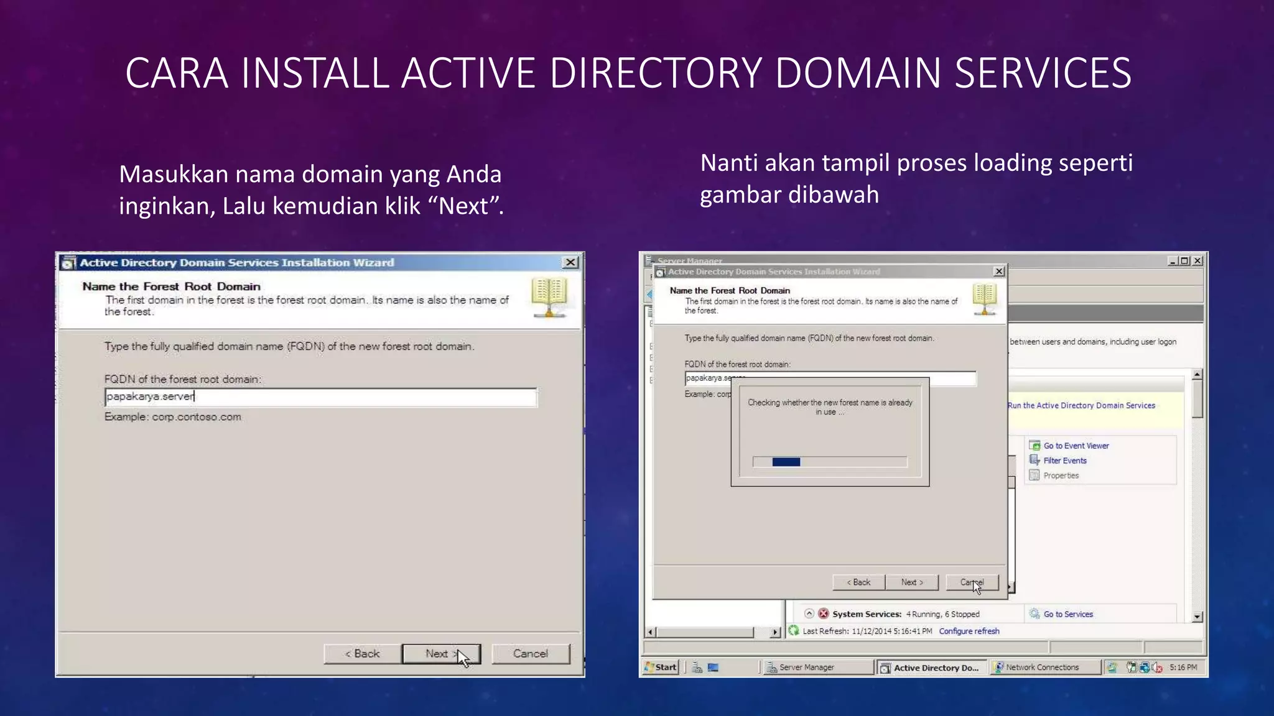Screen dimensions: 1274x716
Task: Click the Show Desktop quick launch icon
Action: (x=714, y=668)
